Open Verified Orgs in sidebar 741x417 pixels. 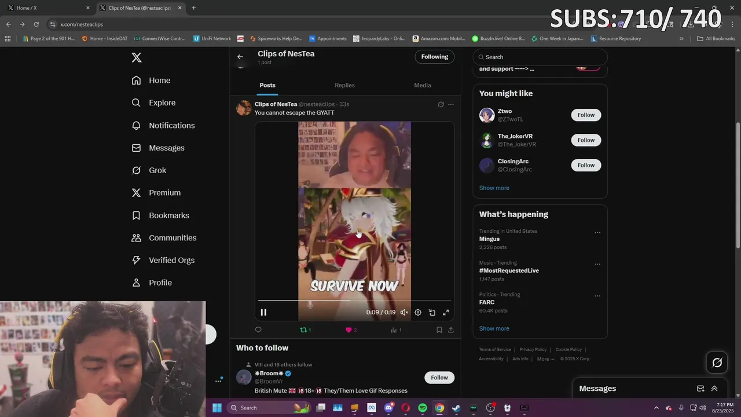pyautogui.click(x=163, y=260)
